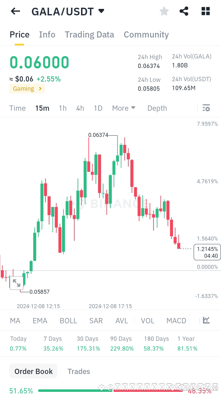221x394 pixels.
Task: Expand the chart to fullscreen
Action: (x=17, y=283)
